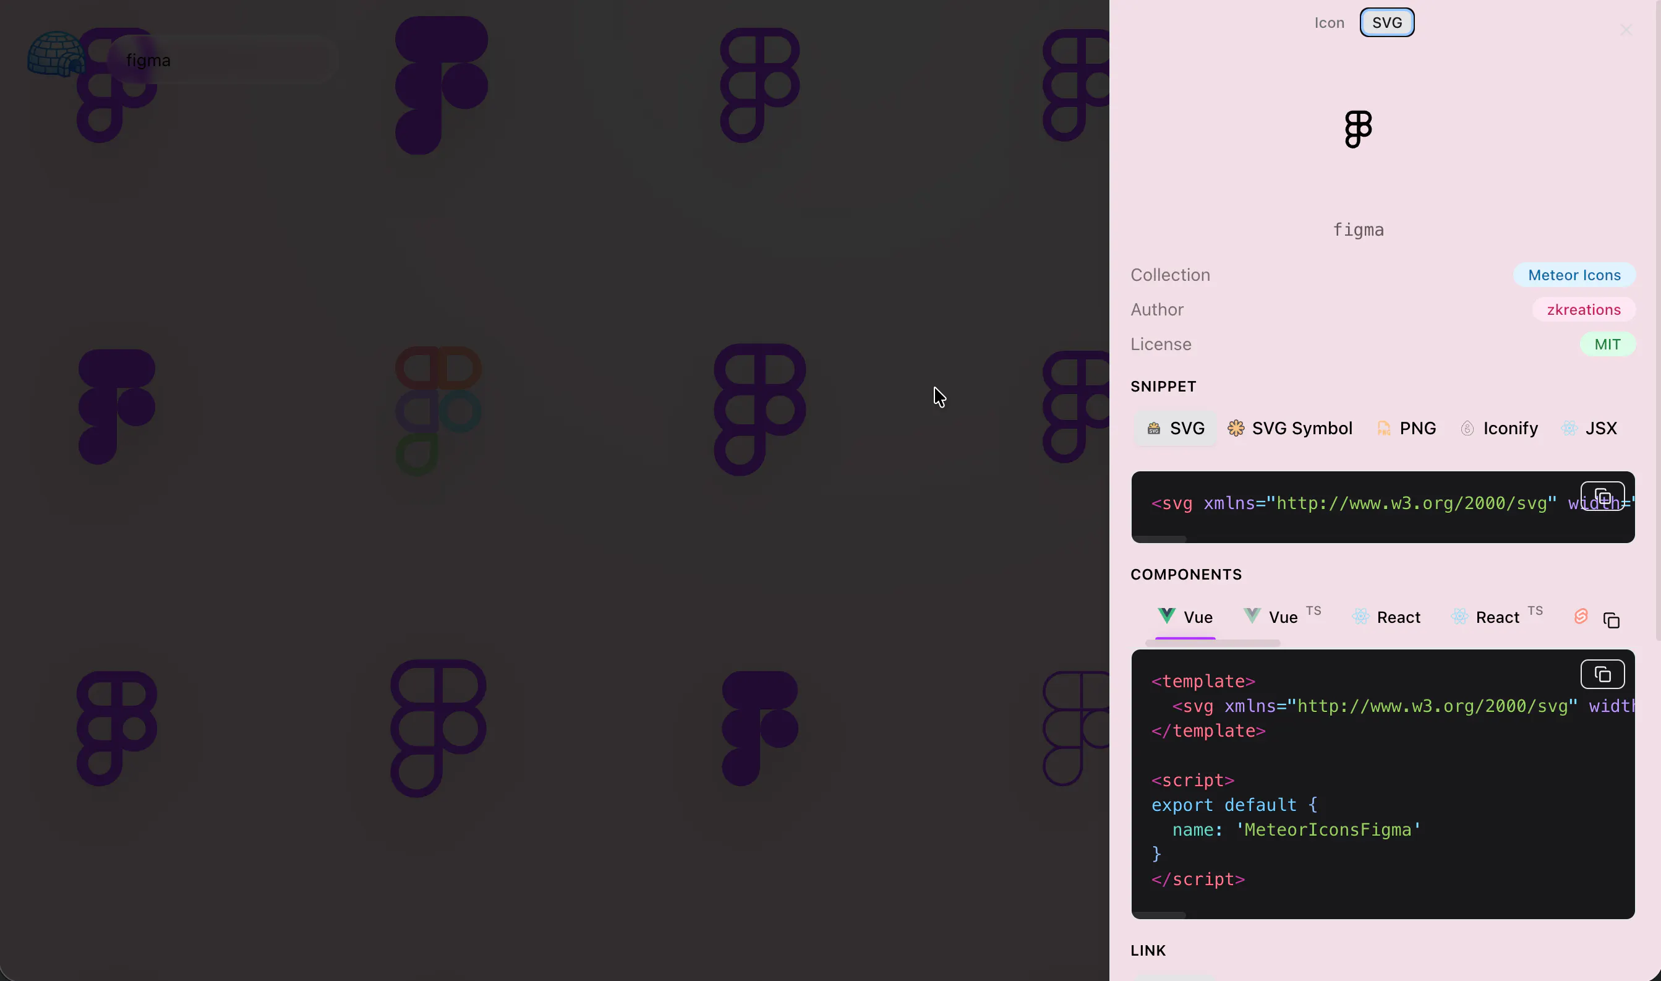Viewport: 1661px width, 981px height.
Task: Select the React TS component tab
Action: (x=1497, y=617)
